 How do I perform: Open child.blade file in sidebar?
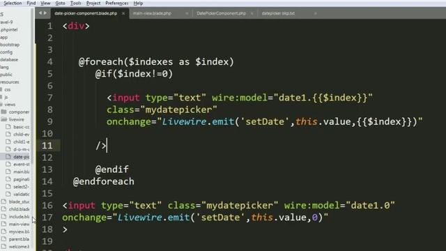19,209
